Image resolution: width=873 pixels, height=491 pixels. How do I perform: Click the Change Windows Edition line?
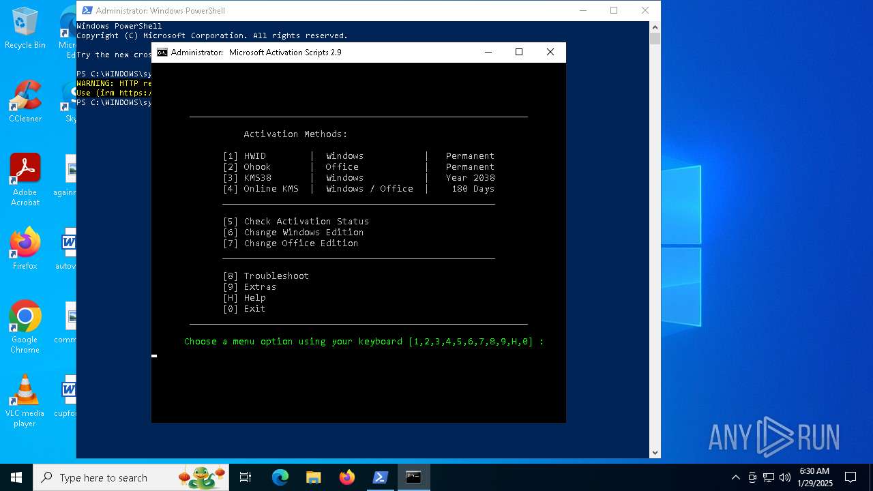coord(293,233)
